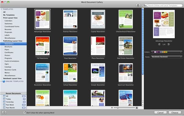The width and height of the screenshot is (184, 116).
Task: Open the Signs category
Action: pyautogui.click(x=7, y=64)
